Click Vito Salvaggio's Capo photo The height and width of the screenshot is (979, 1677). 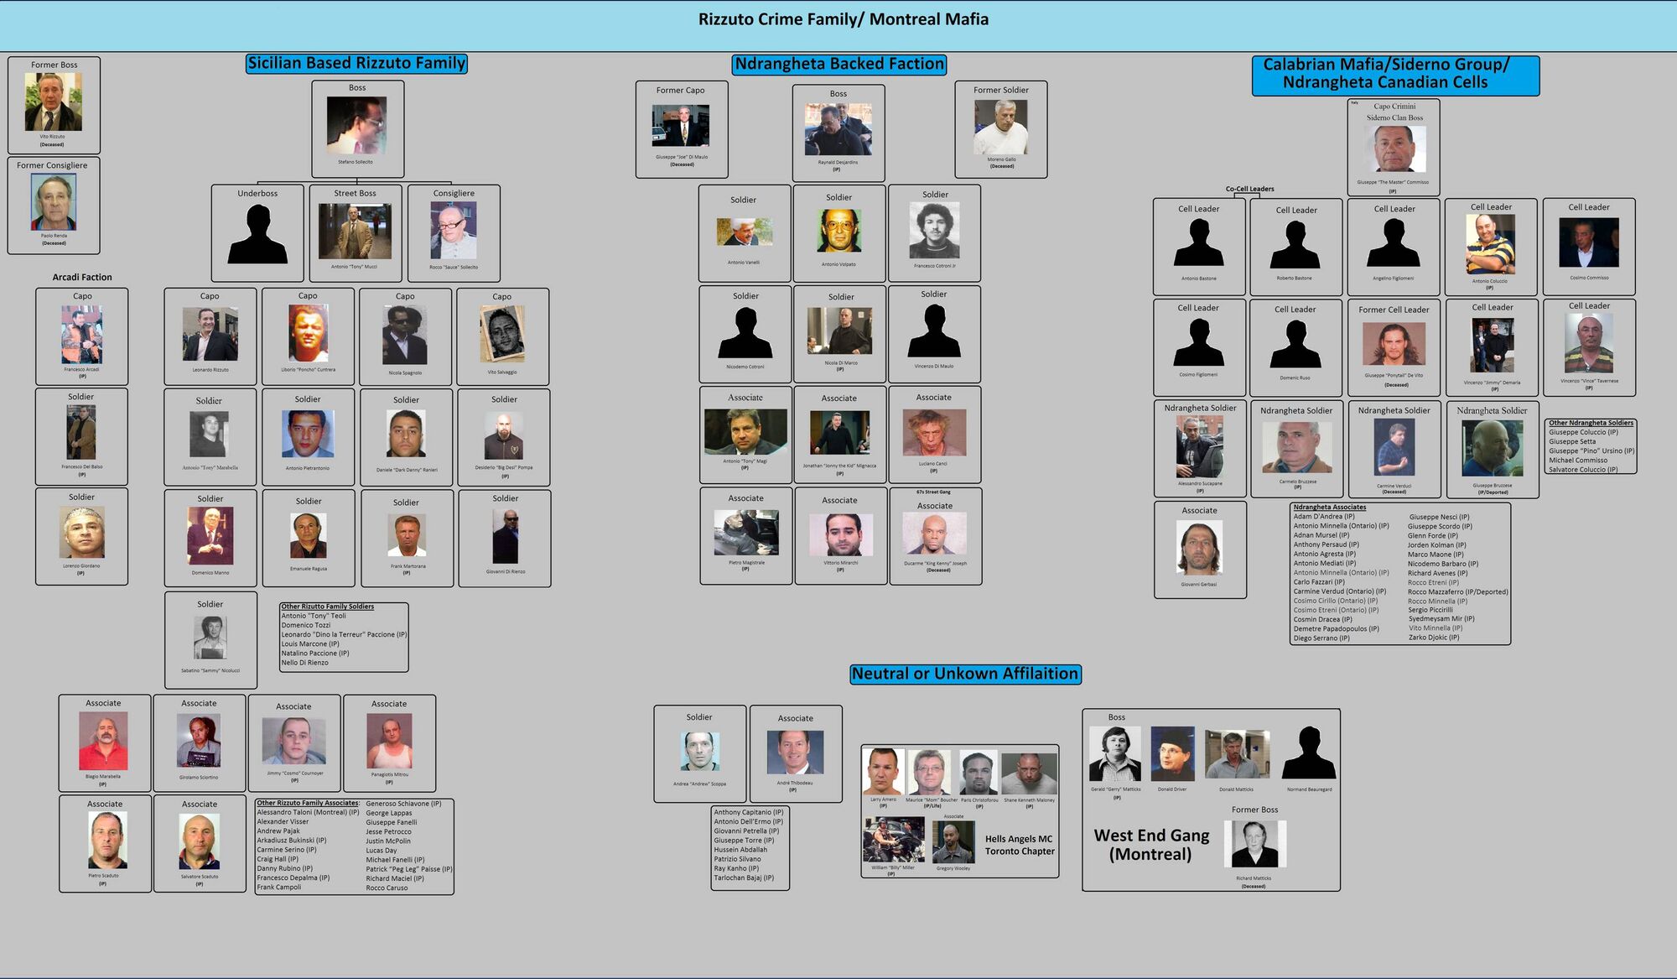502,334
